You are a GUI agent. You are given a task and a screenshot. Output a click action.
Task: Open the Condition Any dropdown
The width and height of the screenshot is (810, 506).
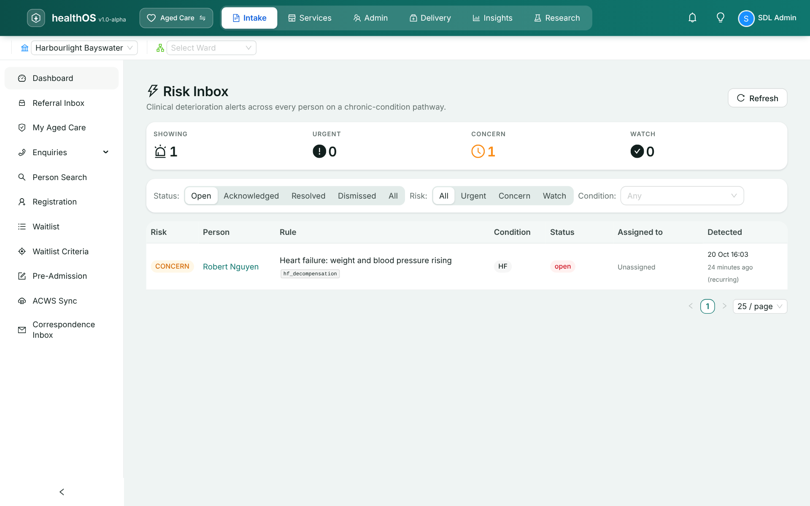[682, 196]
